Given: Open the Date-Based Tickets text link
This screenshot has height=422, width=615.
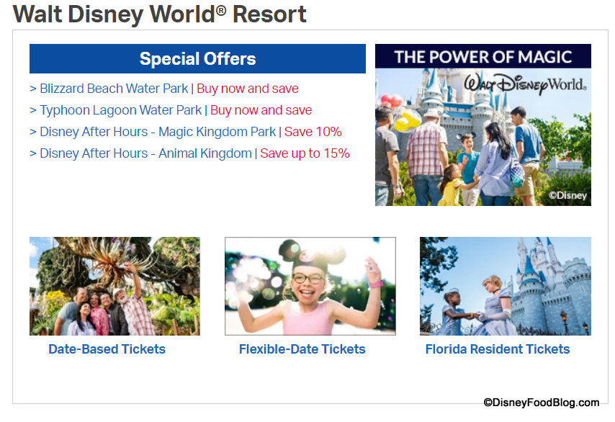Looking at the screenshot, I should [107, 349].
